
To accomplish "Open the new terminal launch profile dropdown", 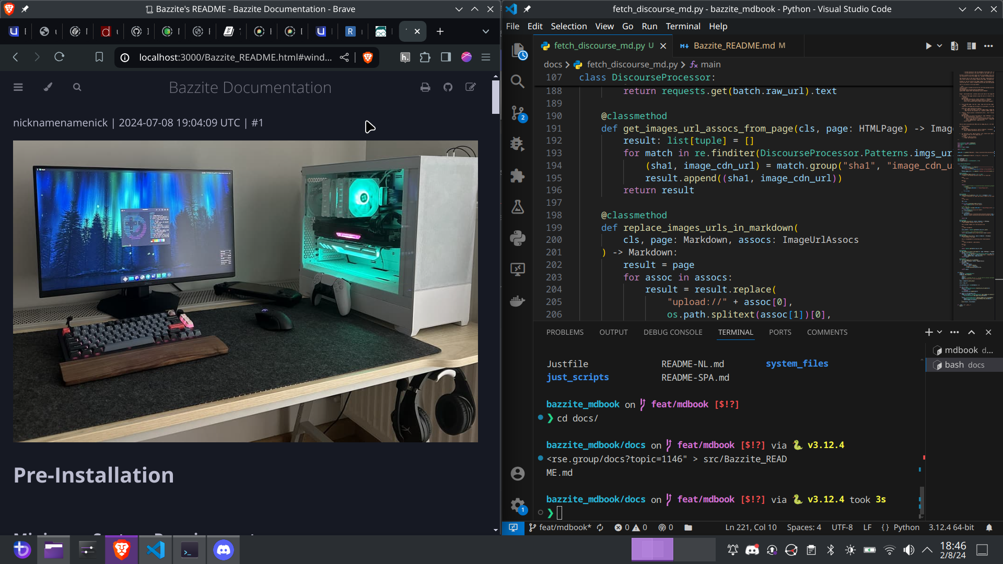I will click(939, 332).
